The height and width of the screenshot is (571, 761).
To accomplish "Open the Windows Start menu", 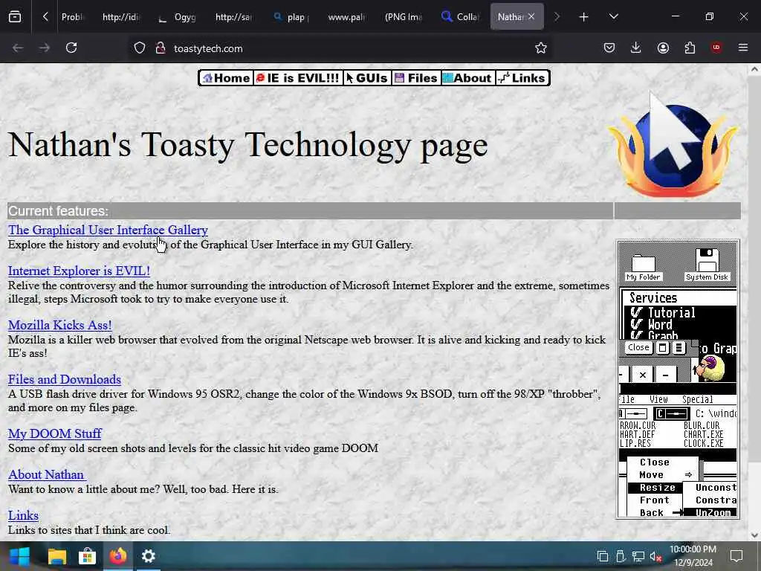I will point(19,556).
